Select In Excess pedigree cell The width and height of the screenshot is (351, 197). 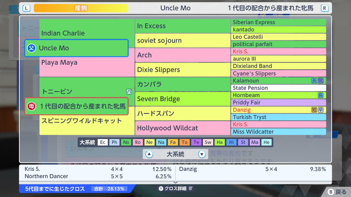183,26
